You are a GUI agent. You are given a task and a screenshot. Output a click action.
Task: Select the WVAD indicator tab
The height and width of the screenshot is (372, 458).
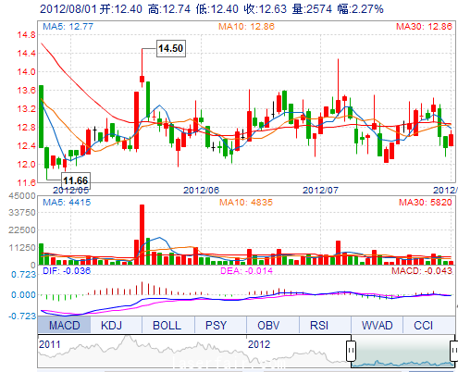[377, 325]
